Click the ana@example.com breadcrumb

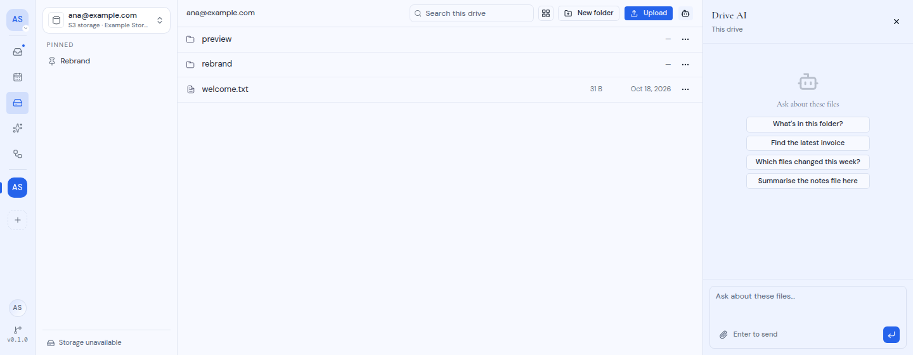221,13
